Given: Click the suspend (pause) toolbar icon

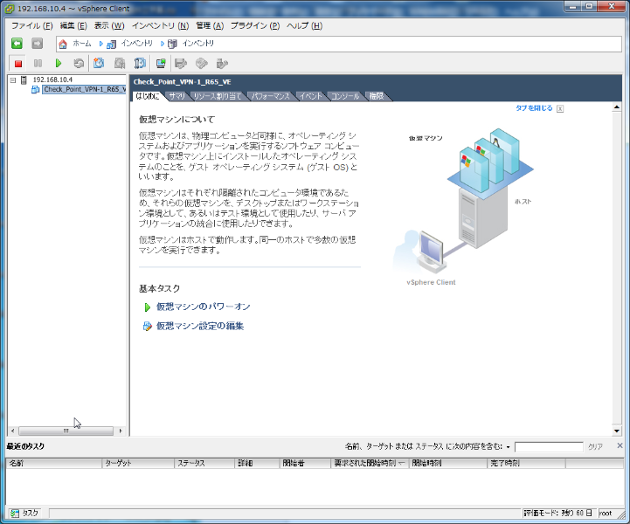Looking at the screenshot, I should pos(38,64).
